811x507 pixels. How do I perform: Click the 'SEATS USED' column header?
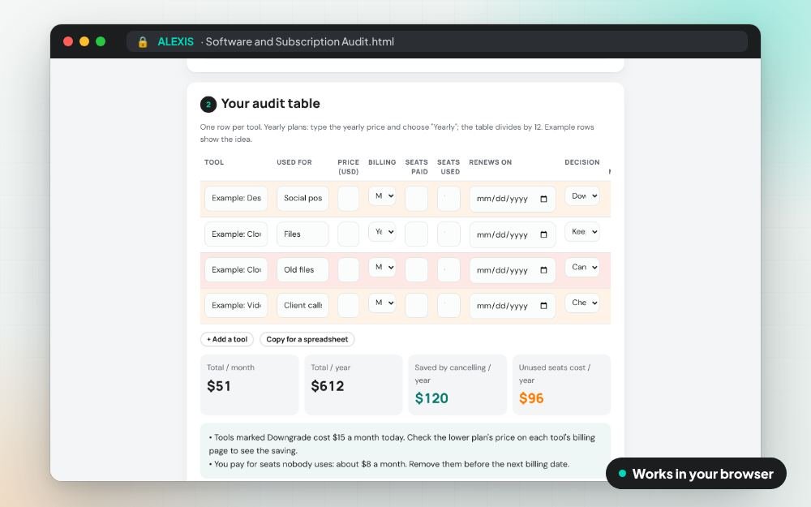coord(449,167)
